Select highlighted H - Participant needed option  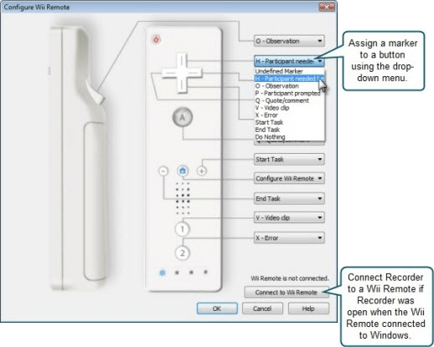[x=289, y=79]
